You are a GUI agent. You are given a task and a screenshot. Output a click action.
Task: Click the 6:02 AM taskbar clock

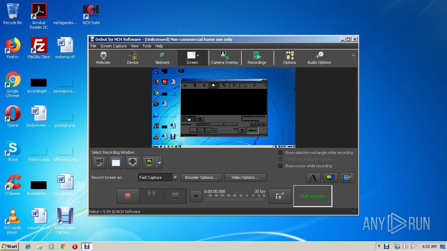[x=429, y=246]
